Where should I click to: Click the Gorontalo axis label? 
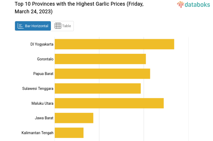[x=45, y=59]
